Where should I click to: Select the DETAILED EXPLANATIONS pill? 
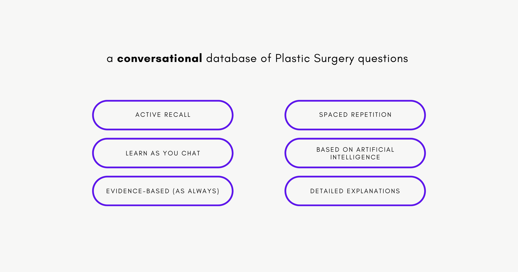pos(355,191)
